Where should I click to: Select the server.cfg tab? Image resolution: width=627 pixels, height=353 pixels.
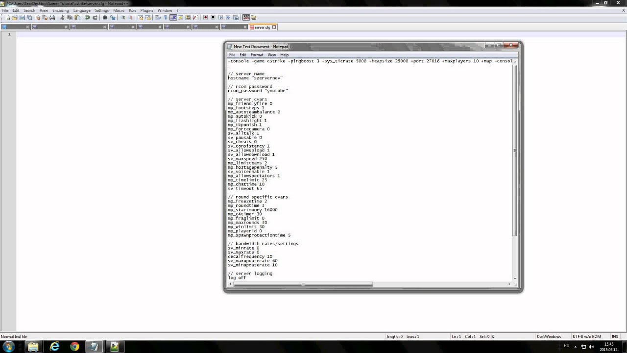click(263, 27)
